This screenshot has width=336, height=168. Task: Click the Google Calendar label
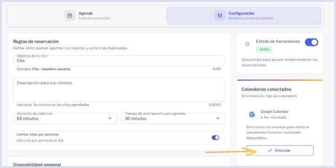click(274, 112)
